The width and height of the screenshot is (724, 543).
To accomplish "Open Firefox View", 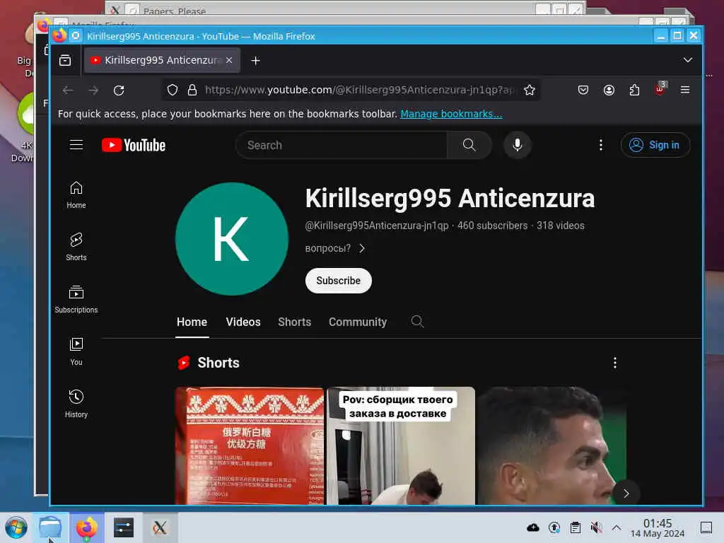I will pos(65,61).
